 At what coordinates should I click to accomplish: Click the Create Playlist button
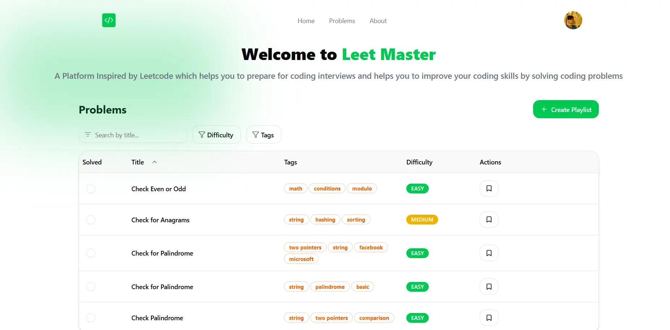coord(566,110)
